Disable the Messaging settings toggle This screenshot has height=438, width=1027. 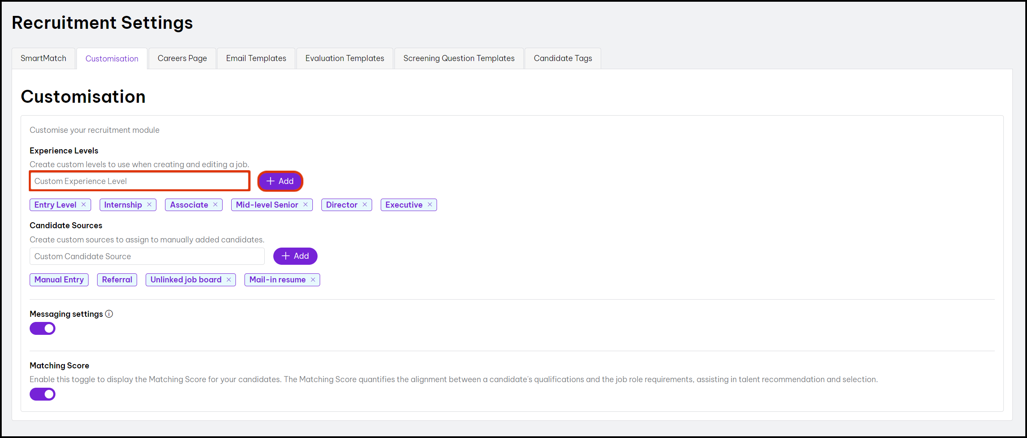pos(43,328)
